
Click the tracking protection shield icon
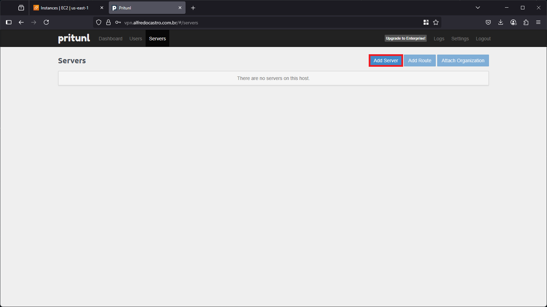(x=99, y=22)
